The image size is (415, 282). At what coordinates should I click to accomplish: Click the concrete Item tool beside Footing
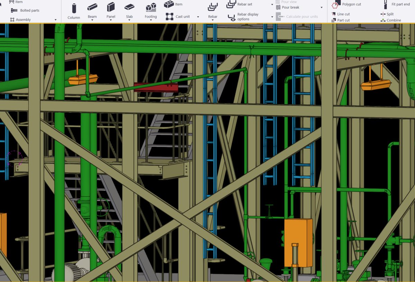pos(173,4)
